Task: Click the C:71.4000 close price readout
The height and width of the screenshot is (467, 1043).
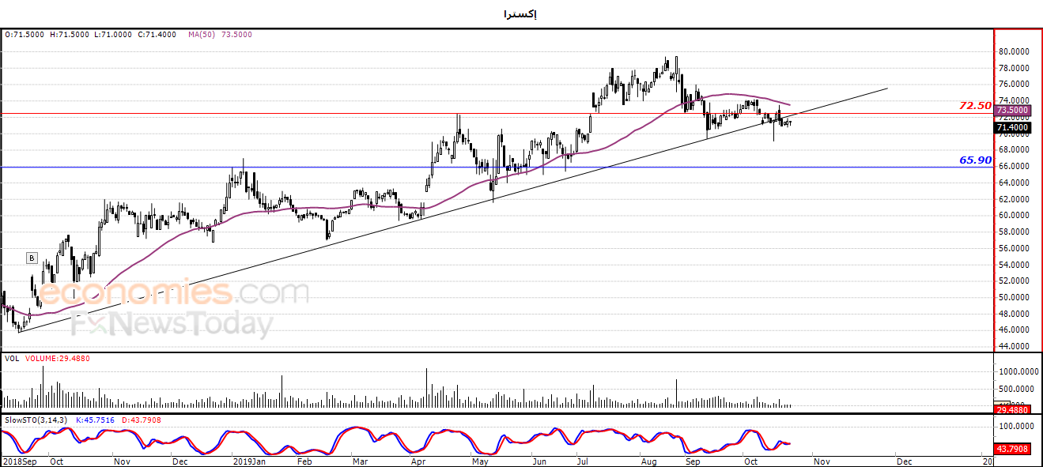Action: [x=157, y=35]
